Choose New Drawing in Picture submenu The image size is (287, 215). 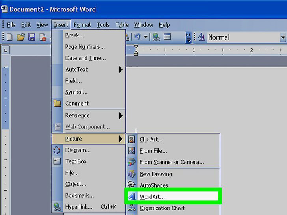[x=173, y=174]
